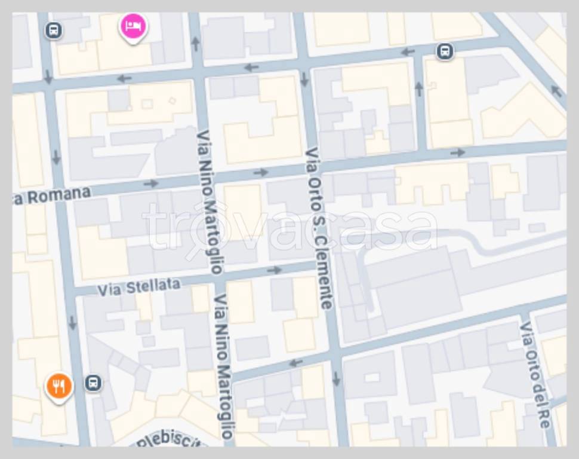Click the up arrow on Via Nino Martoglio
This screenshot has height=459, width=579.
196,44
